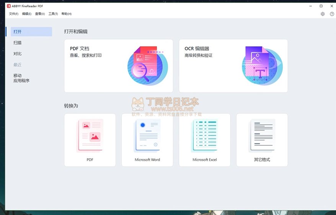The image size is (336, 215).
Task: Switch to the 对比 sidebar tab
Action: [x=17, y=54]
